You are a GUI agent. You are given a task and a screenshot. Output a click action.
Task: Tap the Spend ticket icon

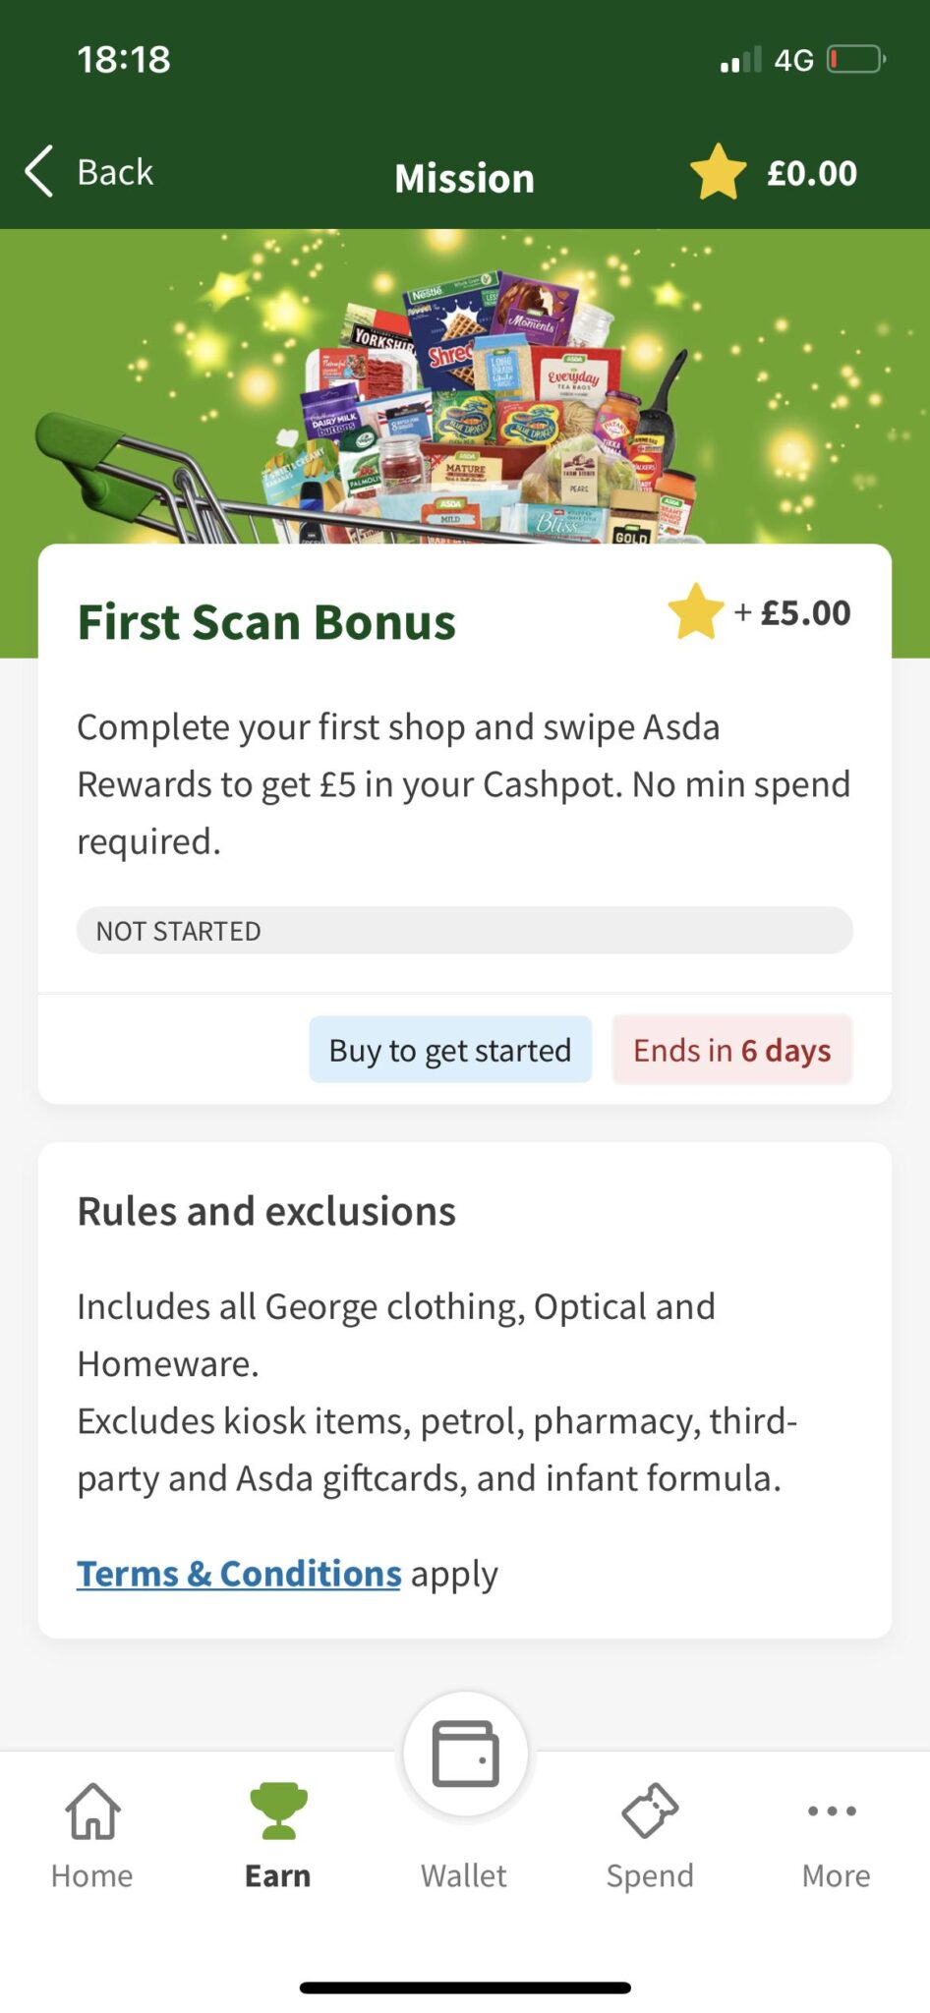click(650, 1811)
